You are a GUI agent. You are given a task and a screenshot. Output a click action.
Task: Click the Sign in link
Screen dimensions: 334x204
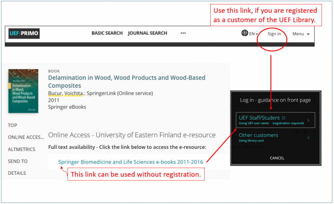(x=274, y=34)
